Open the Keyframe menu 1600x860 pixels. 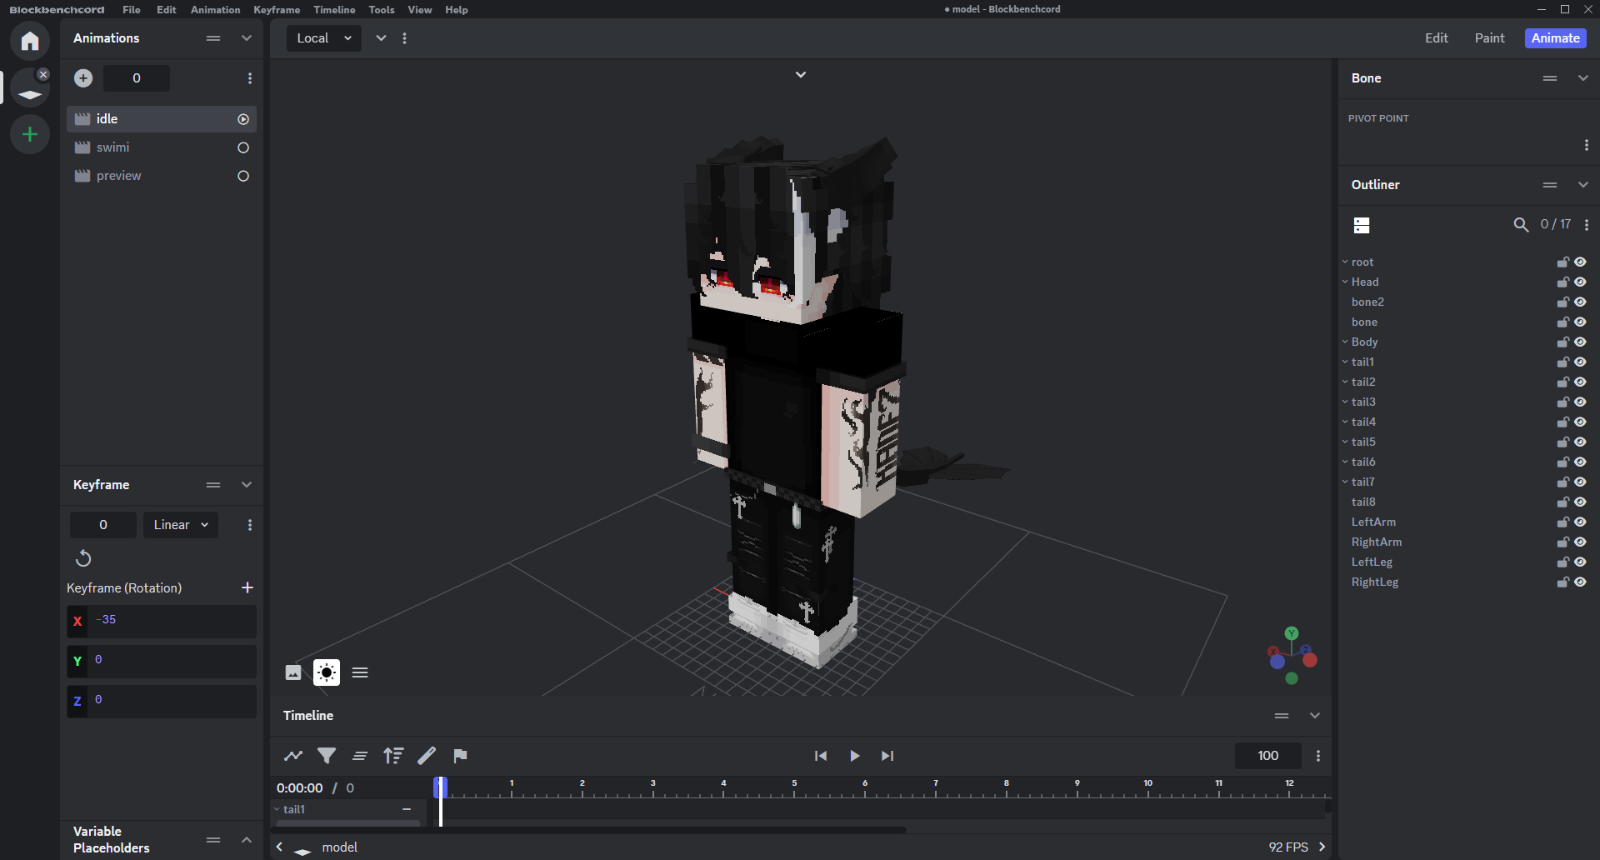(x=277, y=10)
